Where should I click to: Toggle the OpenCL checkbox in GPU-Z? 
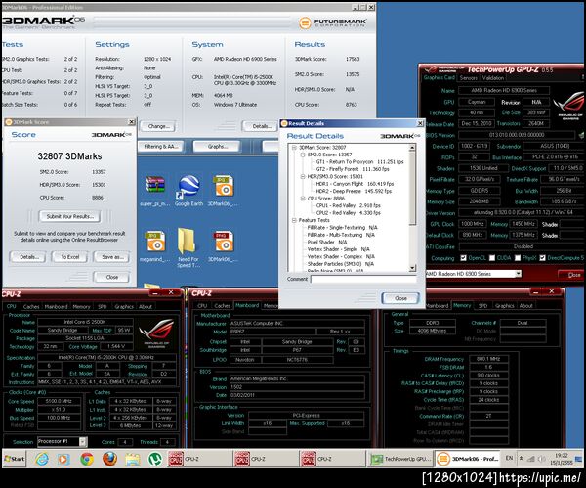tap(463, 258)
